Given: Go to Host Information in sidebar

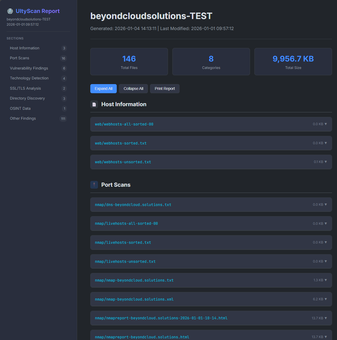Looking at the screenshot, I should (x=25, y=48).
